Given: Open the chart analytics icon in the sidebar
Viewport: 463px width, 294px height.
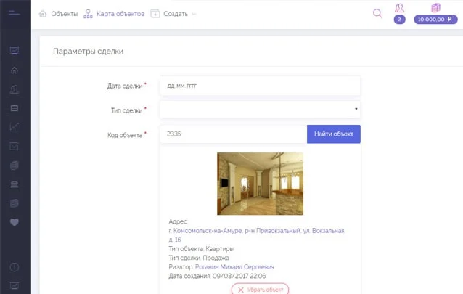Looking at the screenshot, I should pyautogui.click(x=15, y=127).
